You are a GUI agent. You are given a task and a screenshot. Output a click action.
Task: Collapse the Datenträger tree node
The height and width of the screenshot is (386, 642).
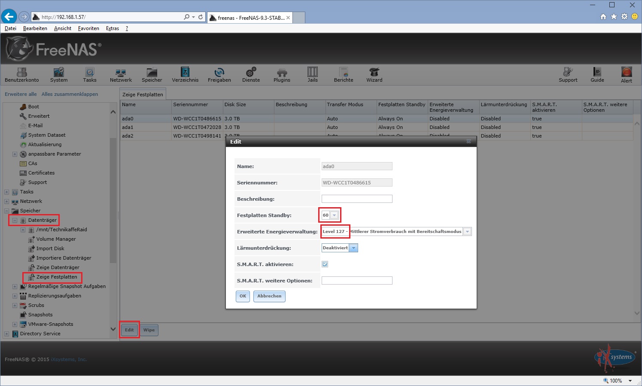15,220
